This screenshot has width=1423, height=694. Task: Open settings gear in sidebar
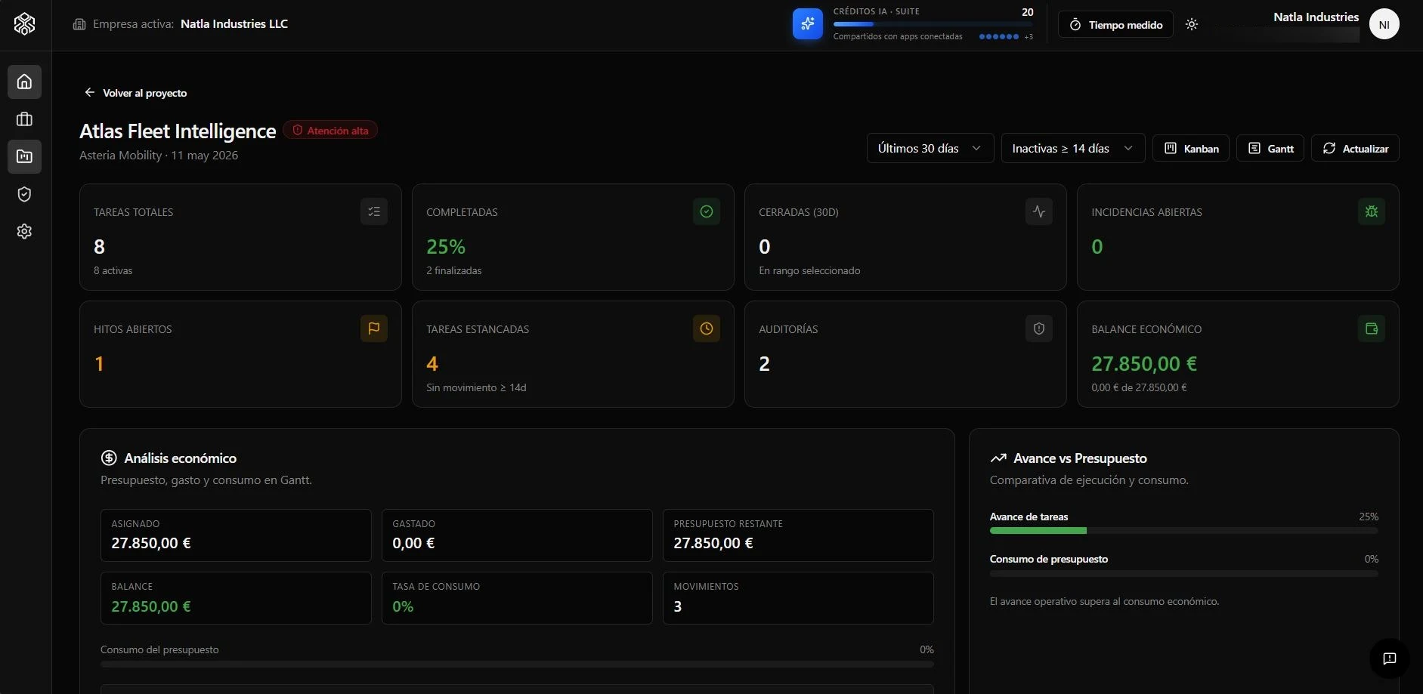point(24,231)
